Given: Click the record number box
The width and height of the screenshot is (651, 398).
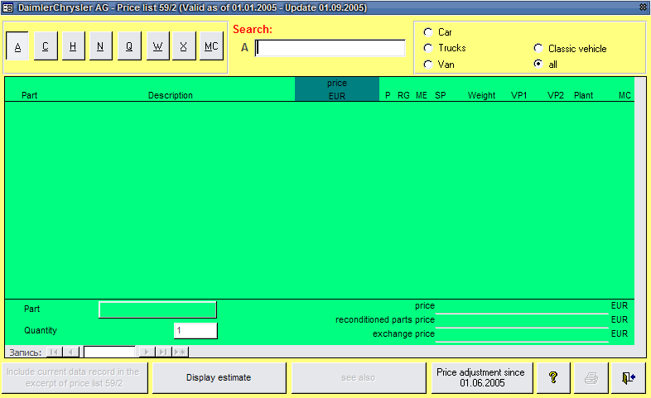Looking at the screenshot, I should click(x=109, y=352).
